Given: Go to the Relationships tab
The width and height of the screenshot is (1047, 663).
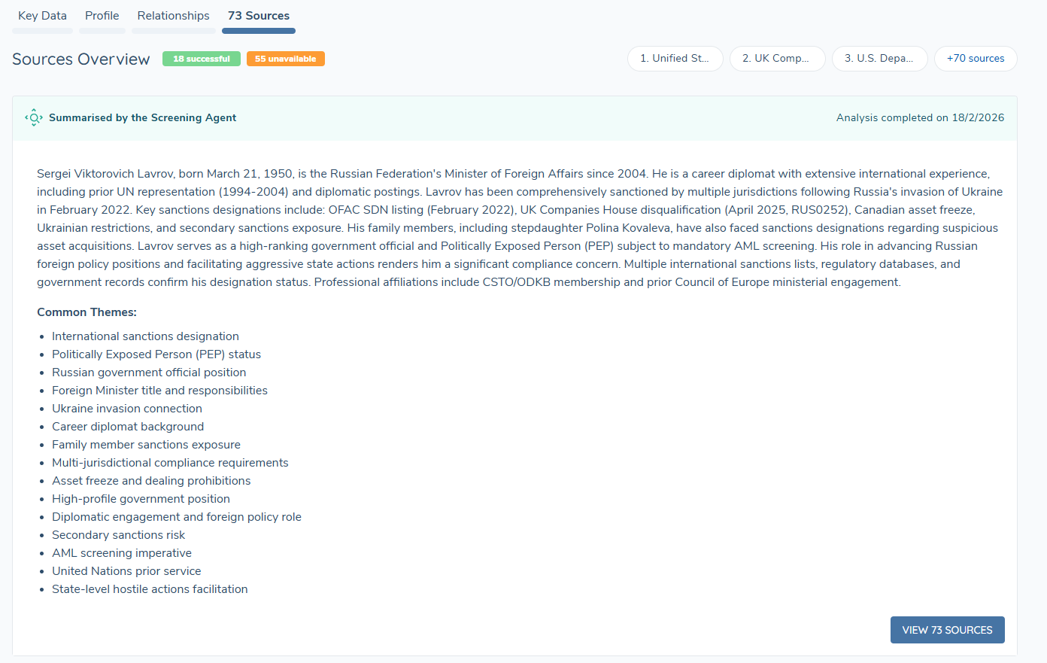Looking at the screenshot, I should point(173,16).
